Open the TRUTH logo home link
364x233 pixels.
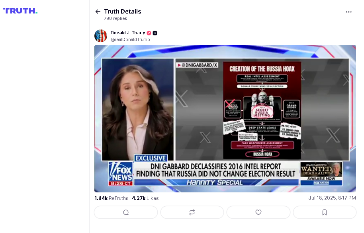(x=20, y=11)
